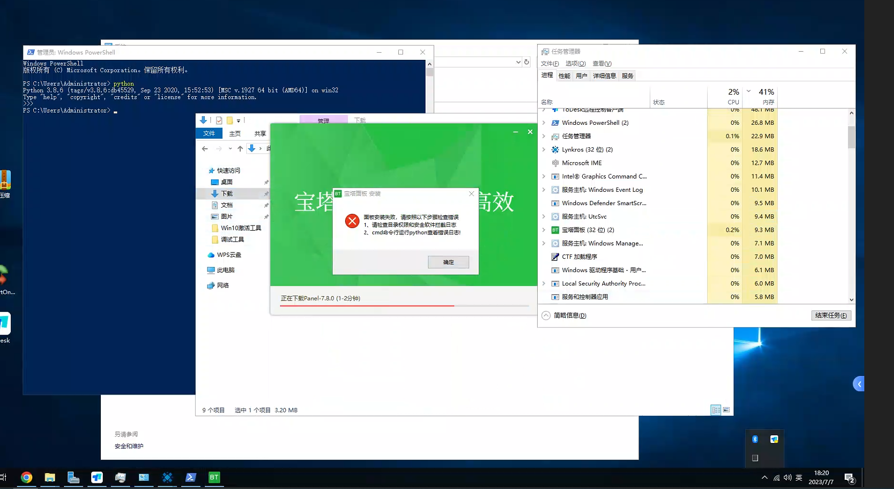Collapse to 简略信息 view
The width and height of the screenshot is (894, 489).
click(x=564, y=315)
